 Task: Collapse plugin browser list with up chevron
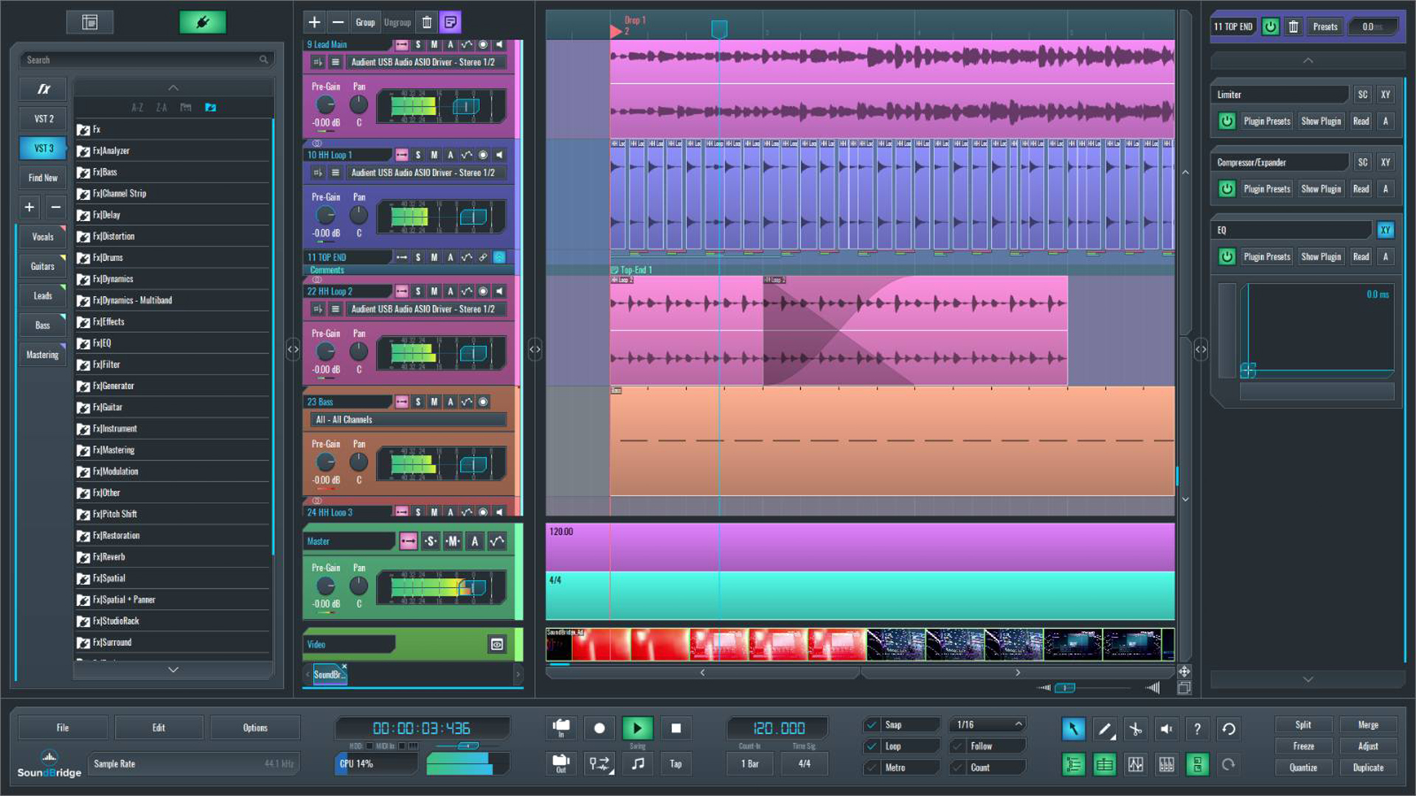(x=173, y=88)
